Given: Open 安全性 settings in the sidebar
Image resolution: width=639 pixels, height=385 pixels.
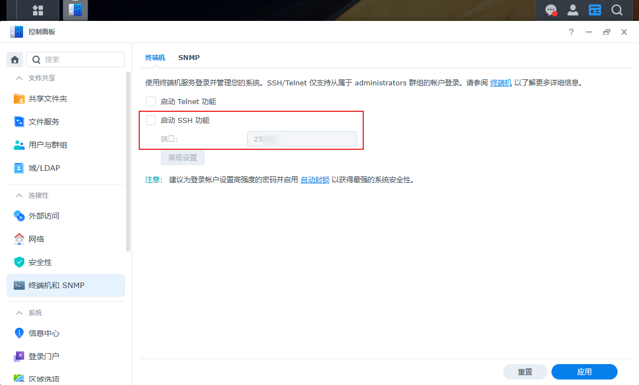Looking at the screenshot, I should point(40,262).
